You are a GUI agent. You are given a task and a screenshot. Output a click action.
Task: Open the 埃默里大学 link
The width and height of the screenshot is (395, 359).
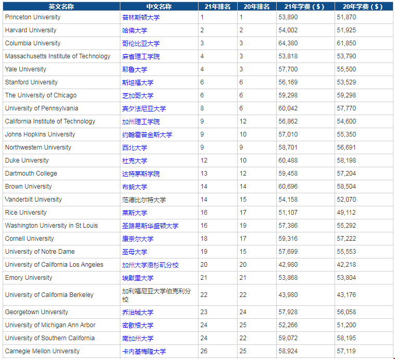(x=138, y=278)
